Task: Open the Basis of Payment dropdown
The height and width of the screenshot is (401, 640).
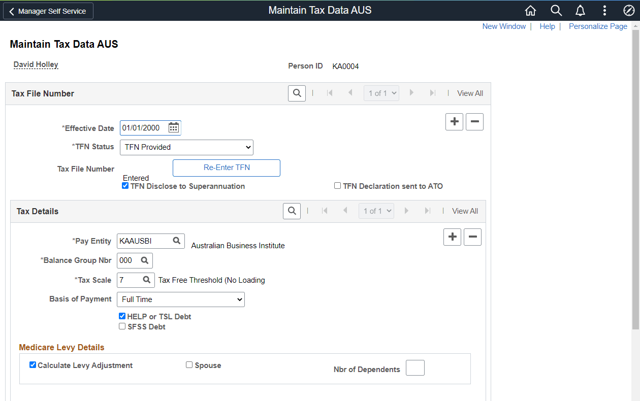Action: point(180,299)
